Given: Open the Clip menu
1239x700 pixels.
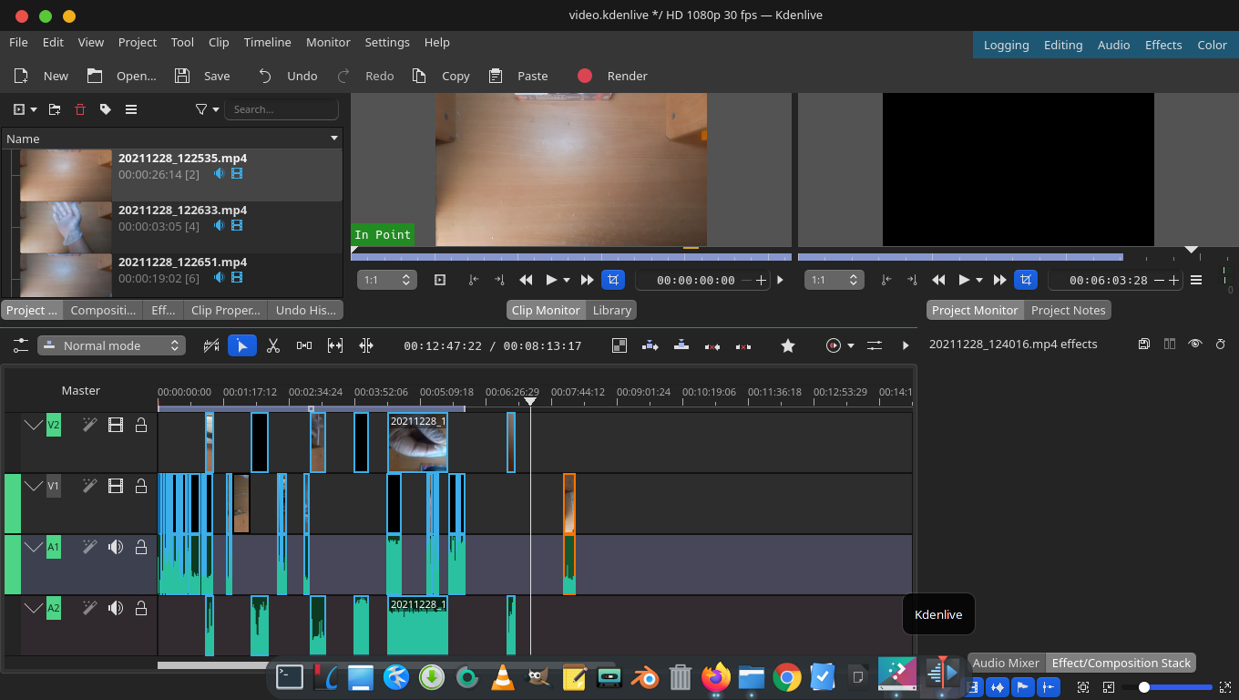Looking at the screenshot, I should [219, 42].
